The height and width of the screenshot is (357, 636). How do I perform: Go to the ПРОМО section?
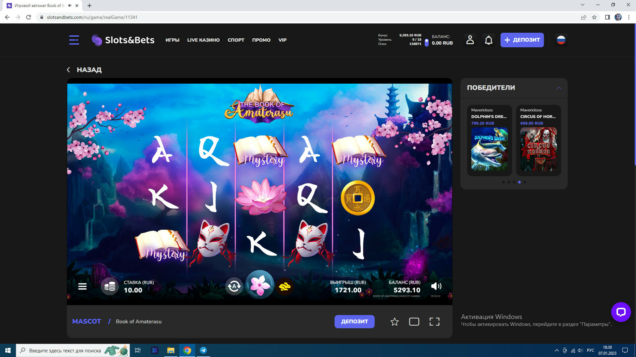click(x=261, y=40)
